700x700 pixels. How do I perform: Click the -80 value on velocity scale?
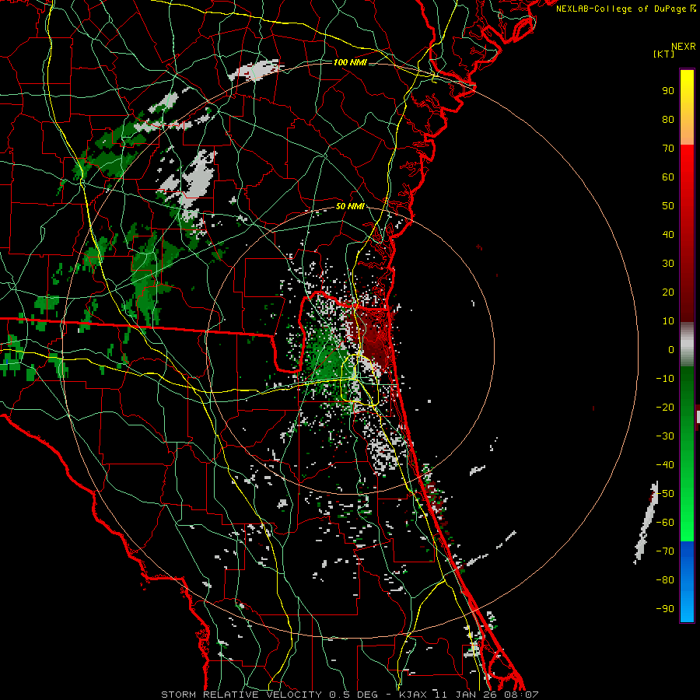[x=665, y=580]
